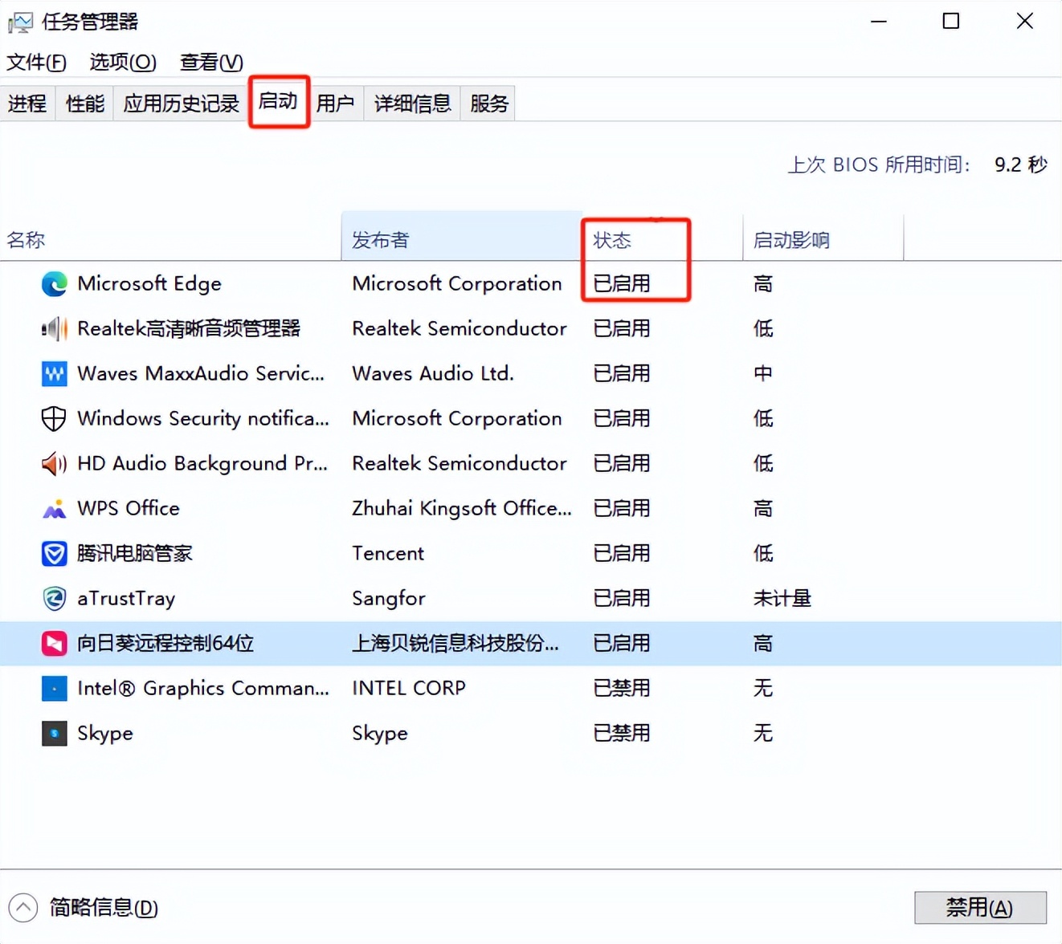This screenshot has height=944, width=1062.
Task: Open the 查看(V) menu
Action: pos(211,62)
